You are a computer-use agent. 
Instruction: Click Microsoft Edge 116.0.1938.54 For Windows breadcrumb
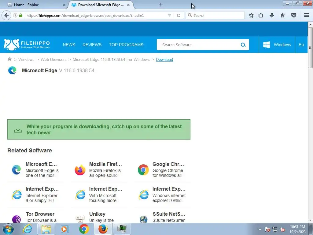pos(111,60)
